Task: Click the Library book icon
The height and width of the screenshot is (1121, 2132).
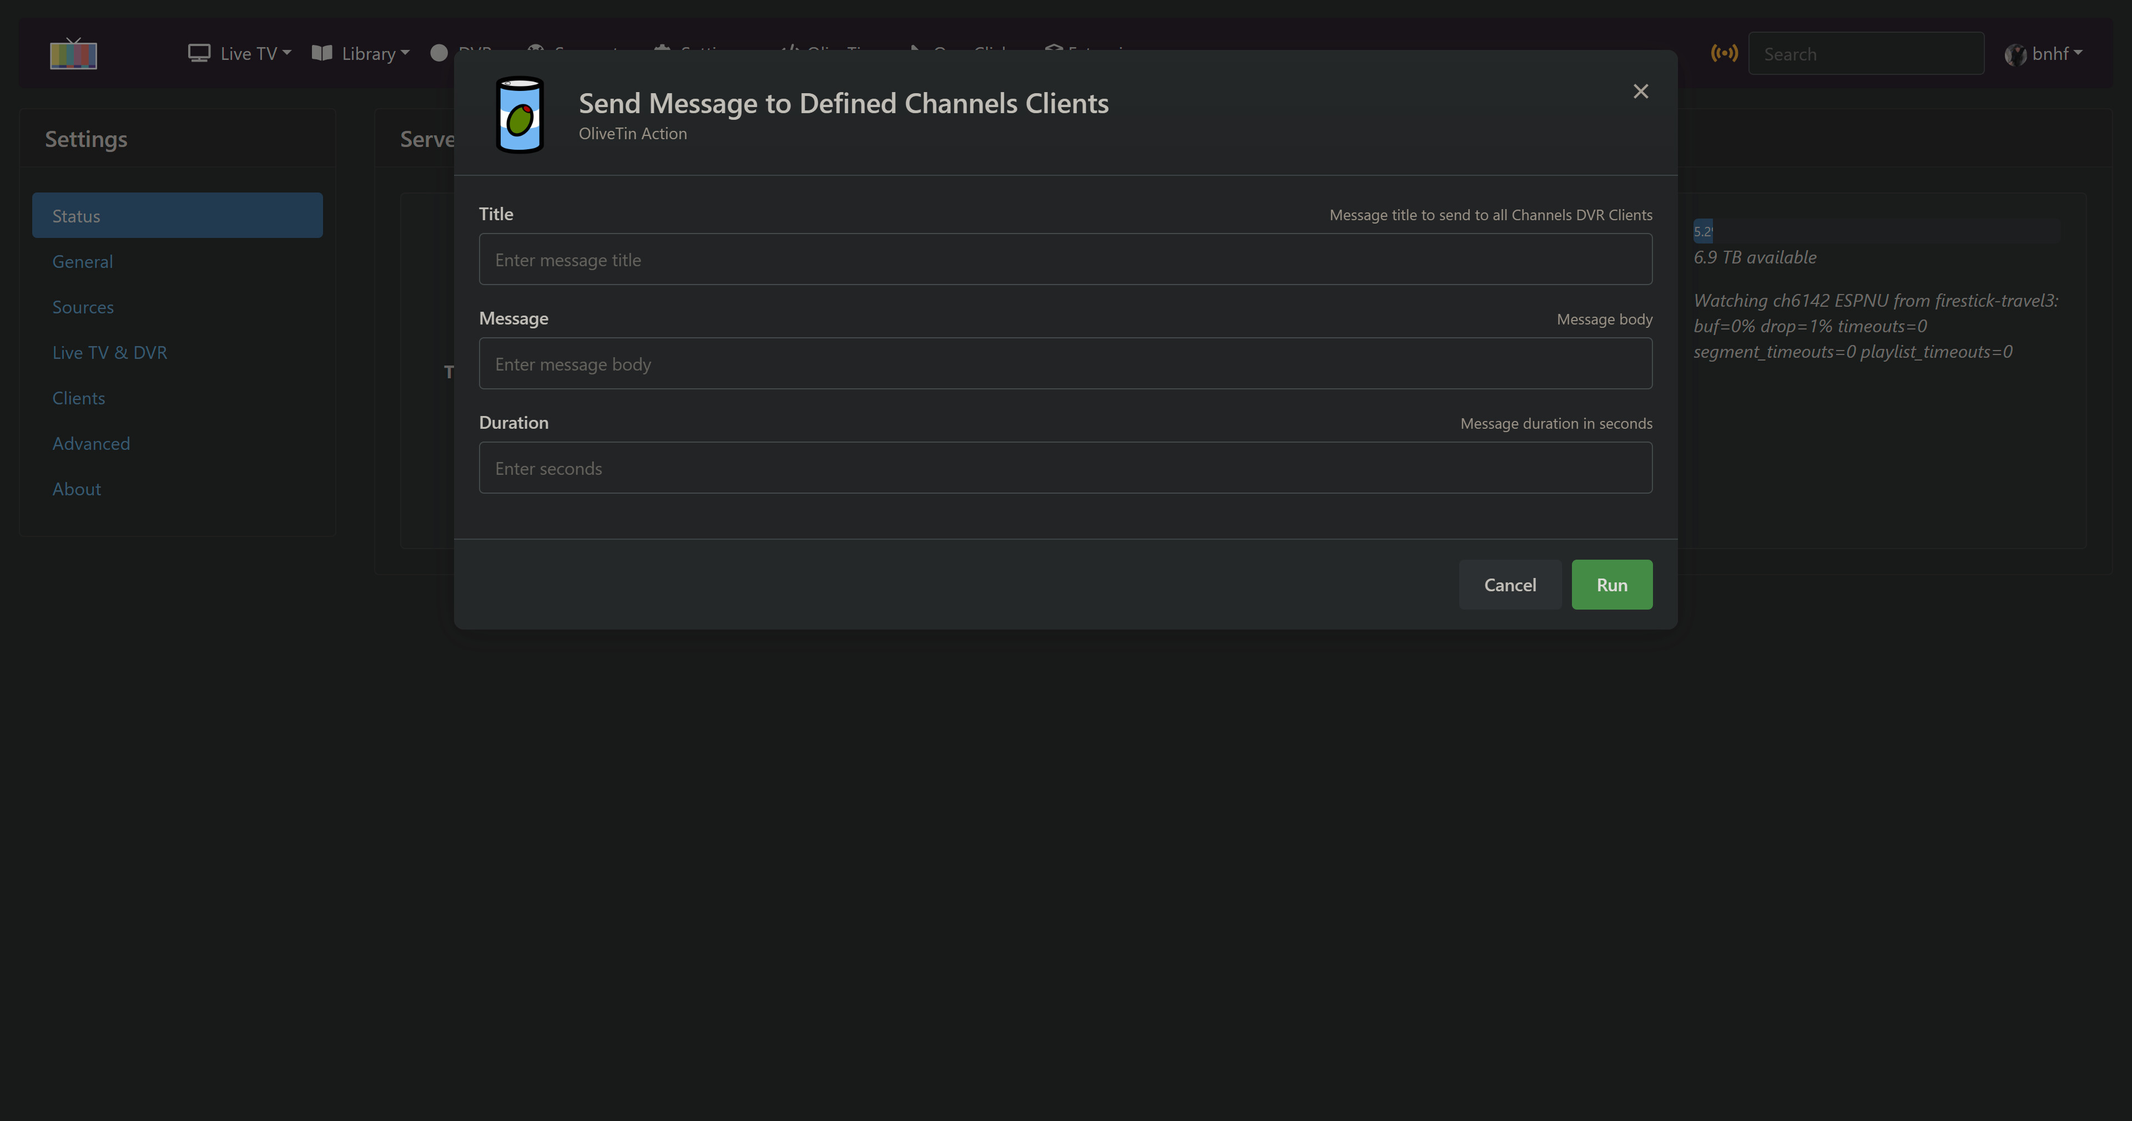Action: 322,54
